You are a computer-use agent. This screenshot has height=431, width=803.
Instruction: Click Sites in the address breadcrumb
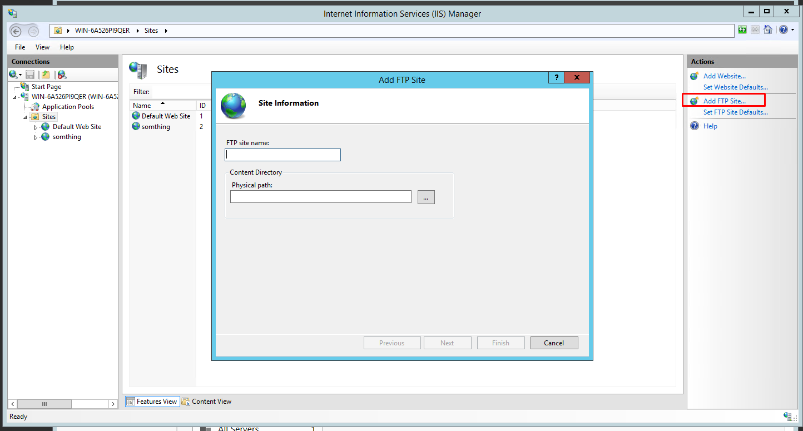pyautogui.click(x=151, y=31)
